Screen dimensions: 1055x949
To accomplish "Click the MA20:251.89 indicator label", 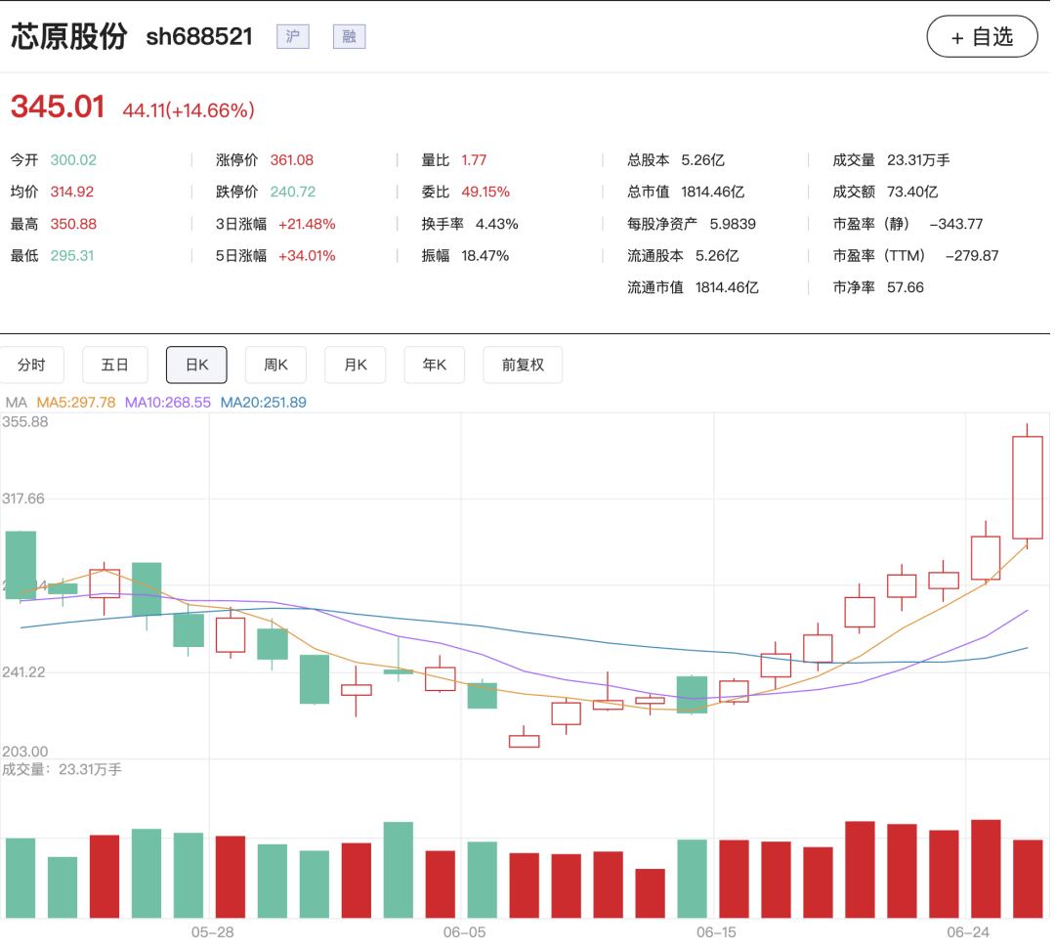I will point(264,403).
